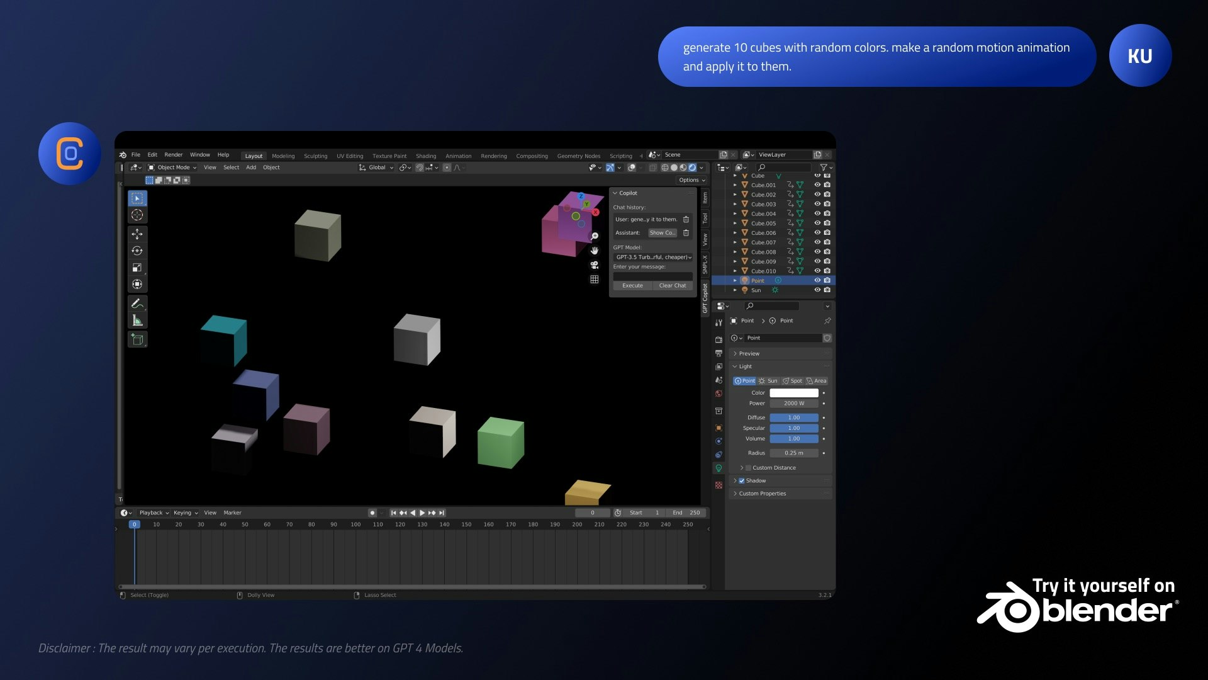Screen dimensions: 1208x680
Task: Choose the Add Cube tool
Action: [137, 339]
